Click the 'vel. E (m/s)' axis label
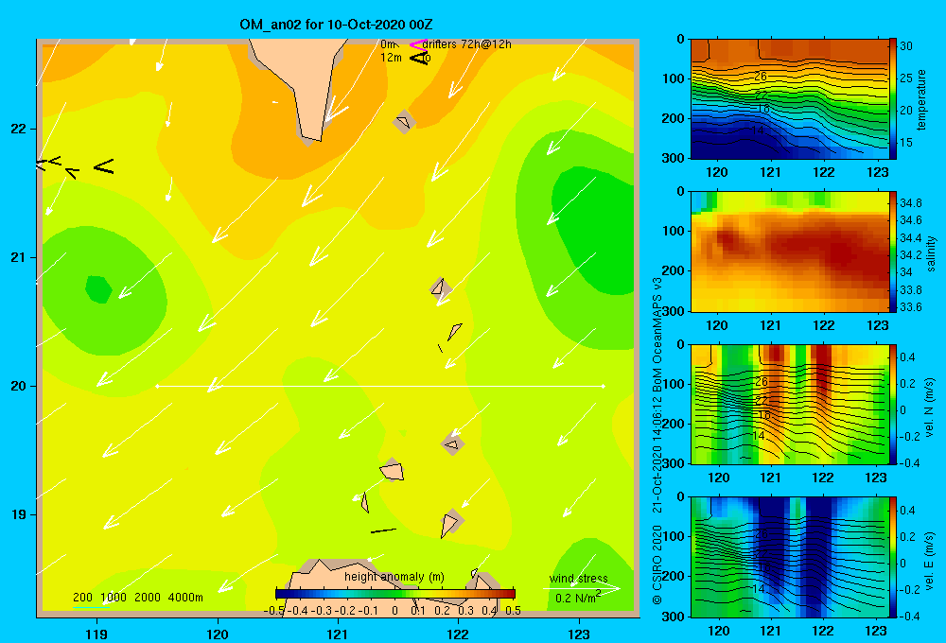 930,561
